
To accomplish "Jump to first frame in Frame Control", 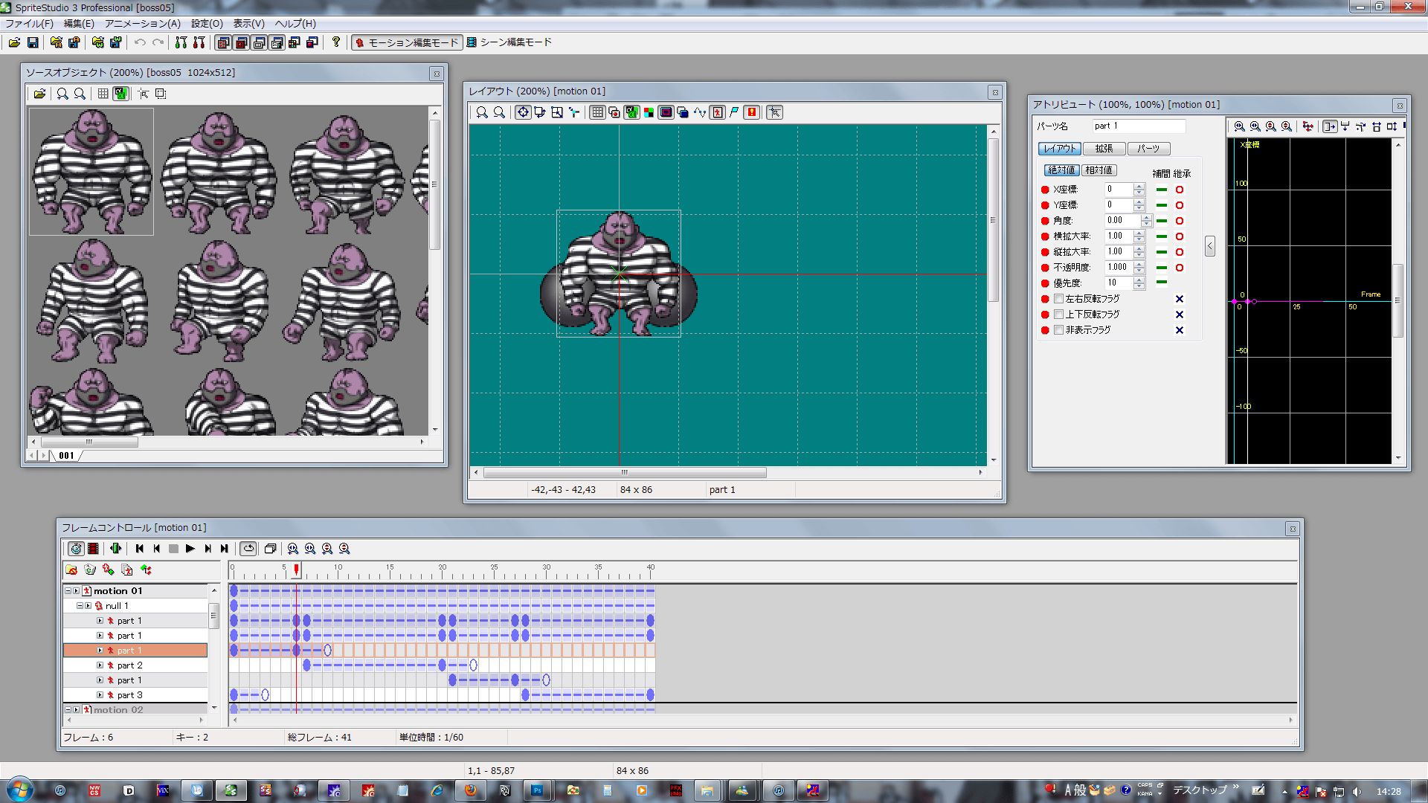I will [139, 549].
